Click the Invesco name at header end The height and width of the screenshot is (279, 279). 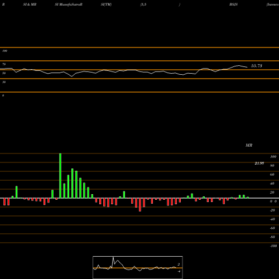tap(272, 4)
